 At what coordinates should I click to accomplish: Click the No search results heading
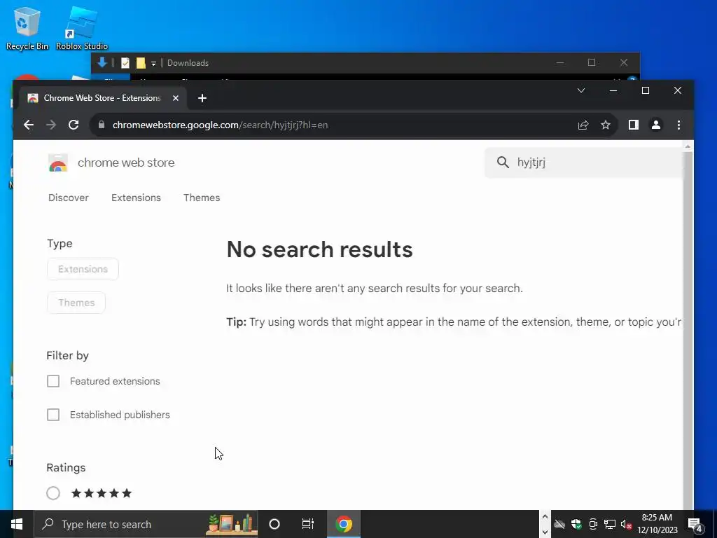point(319,250)
